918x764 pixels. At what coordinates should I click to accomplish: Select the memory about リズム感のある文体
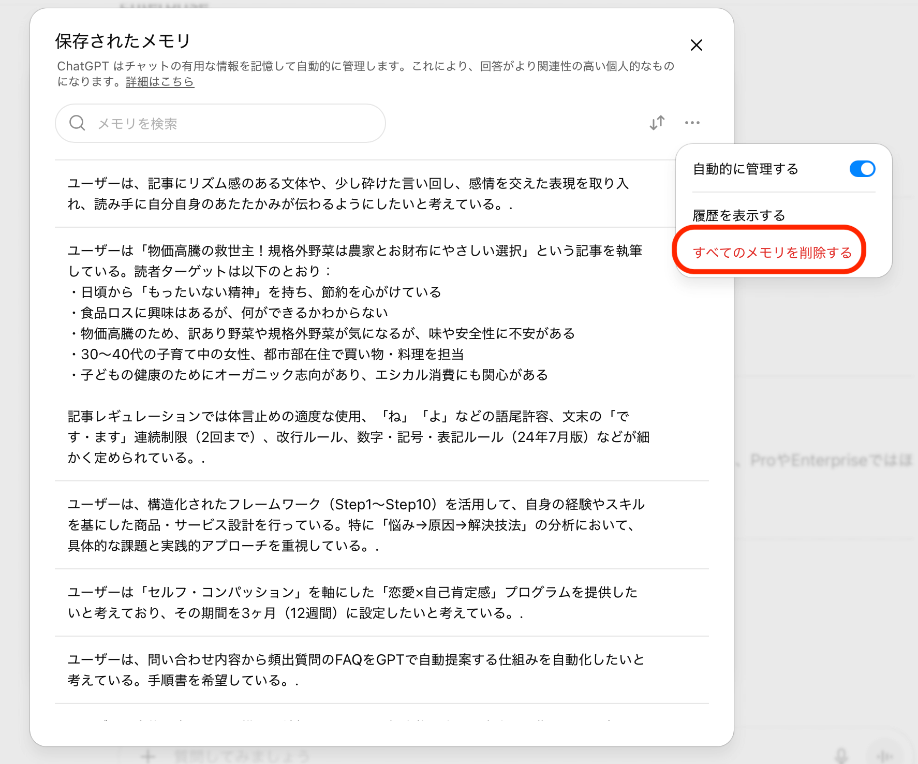pos(348,194)
